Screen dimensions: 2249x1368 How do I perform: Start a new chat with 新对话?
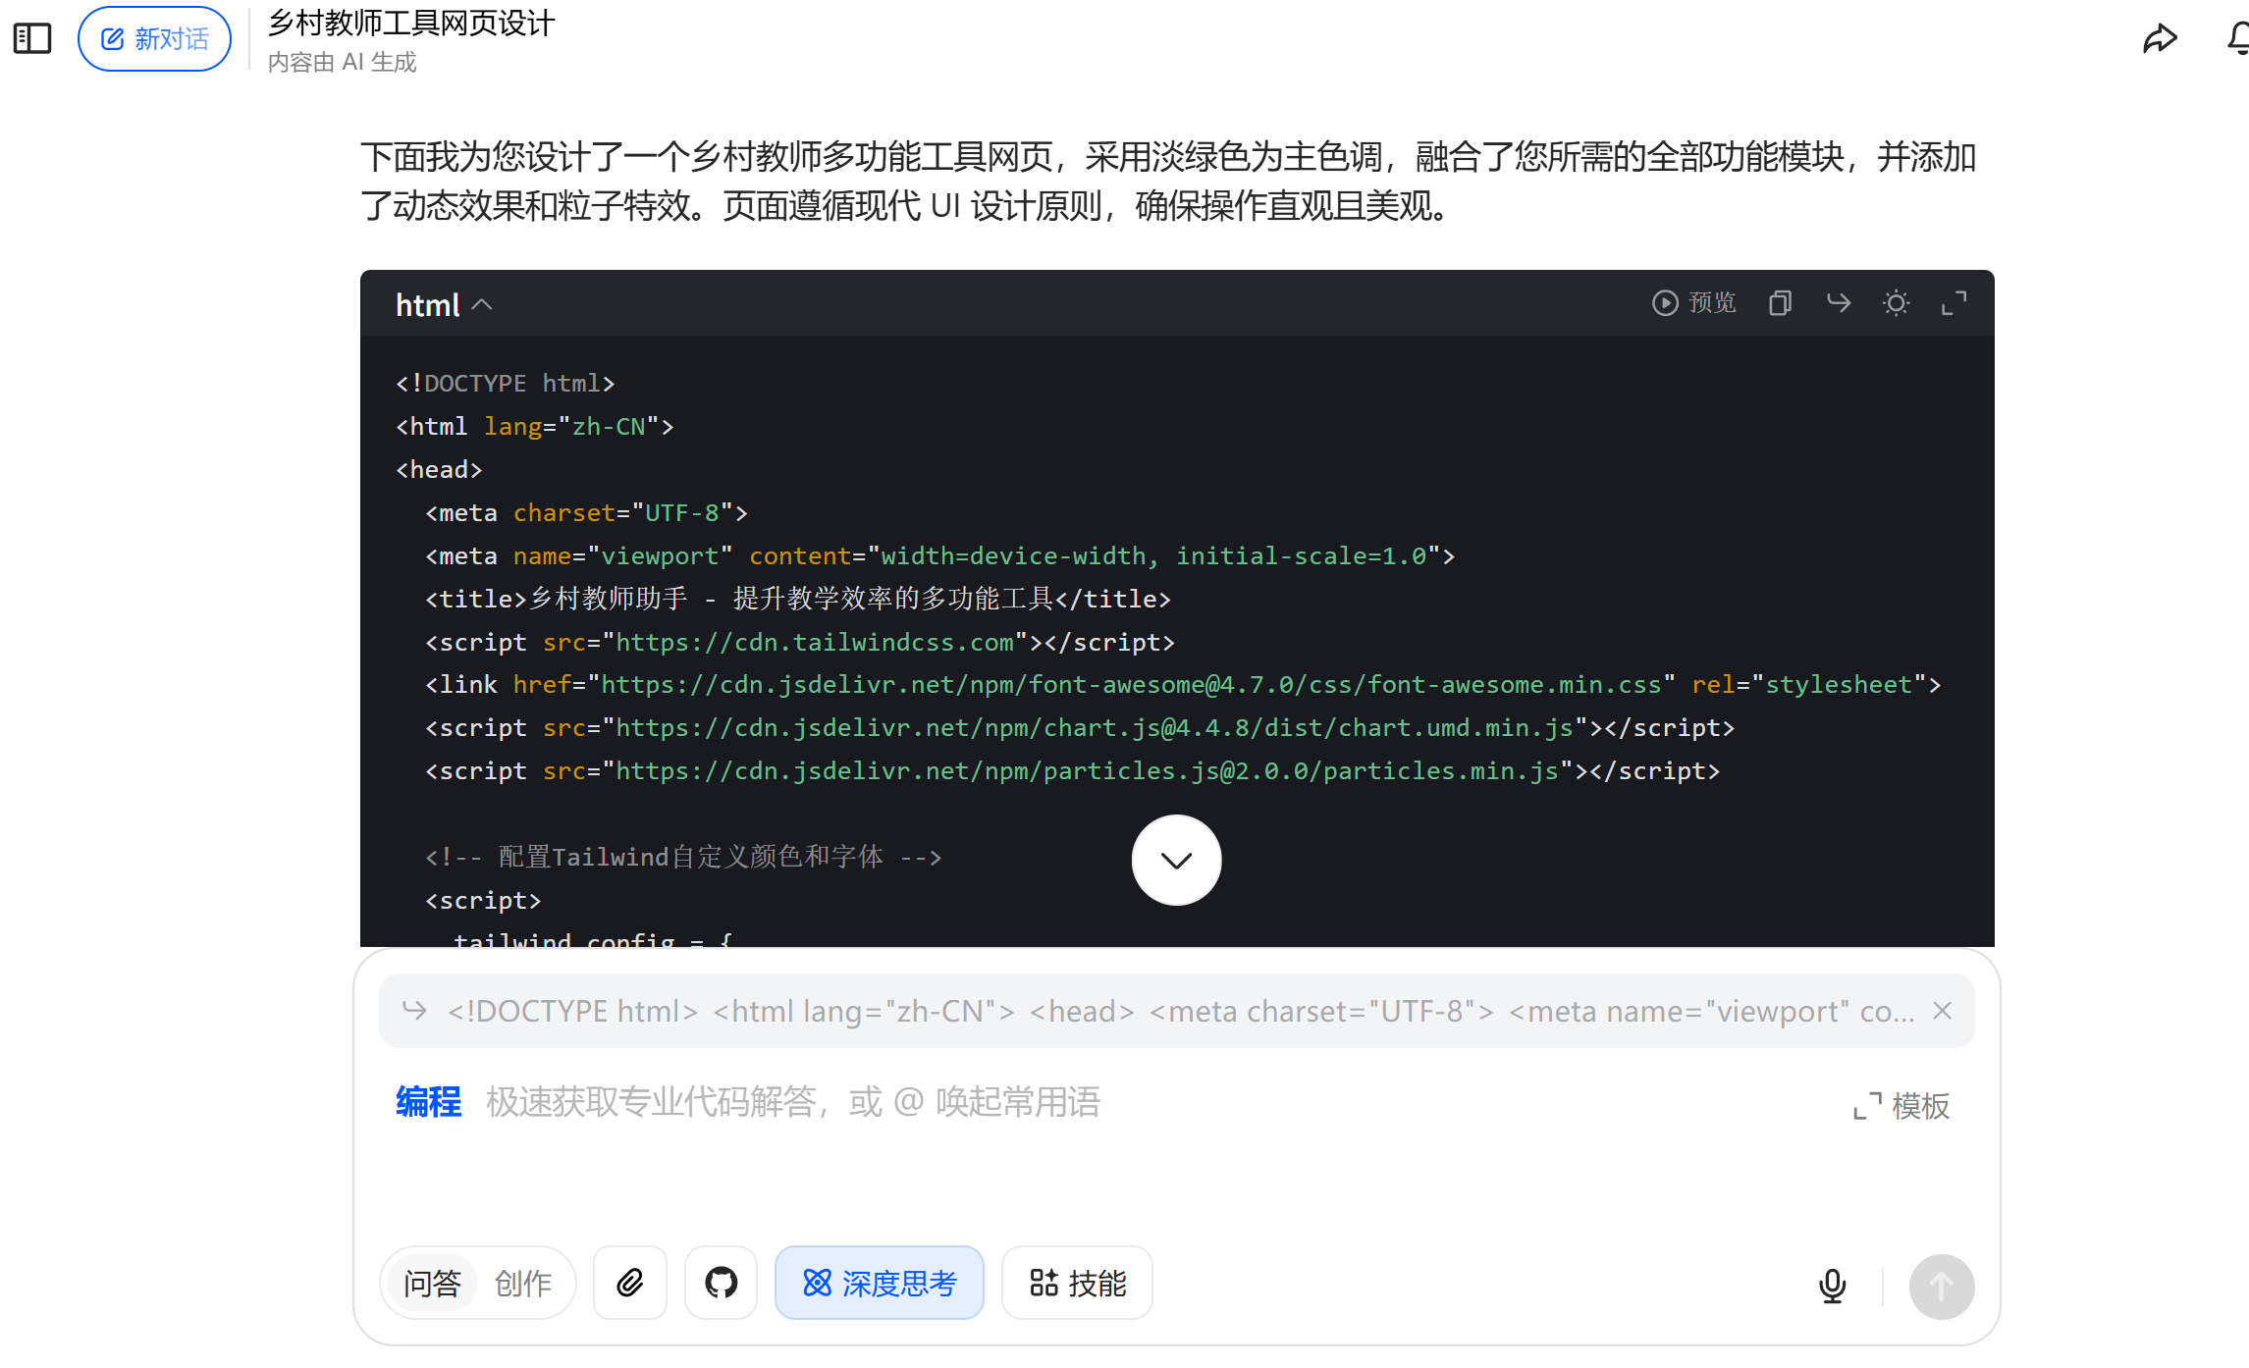pos(154,39)
